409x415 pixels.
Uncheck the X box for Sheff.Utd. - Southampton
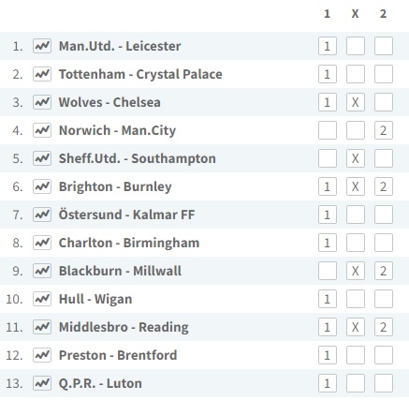(356, 158)
